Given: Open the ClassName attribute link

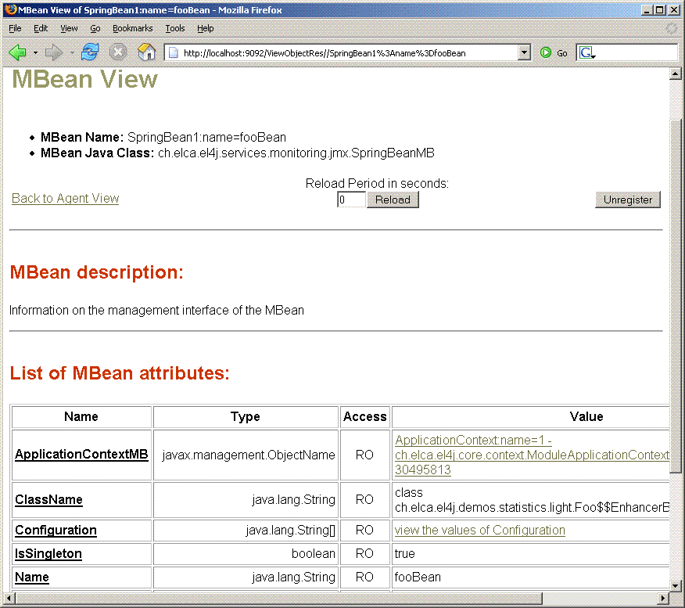Looking at the screenshot, I should point(49,499).
